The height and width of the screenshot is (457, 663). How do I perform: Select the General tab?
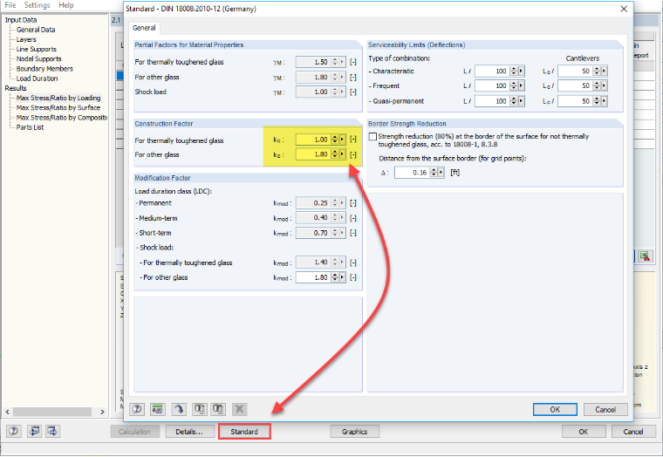[144, 28]
